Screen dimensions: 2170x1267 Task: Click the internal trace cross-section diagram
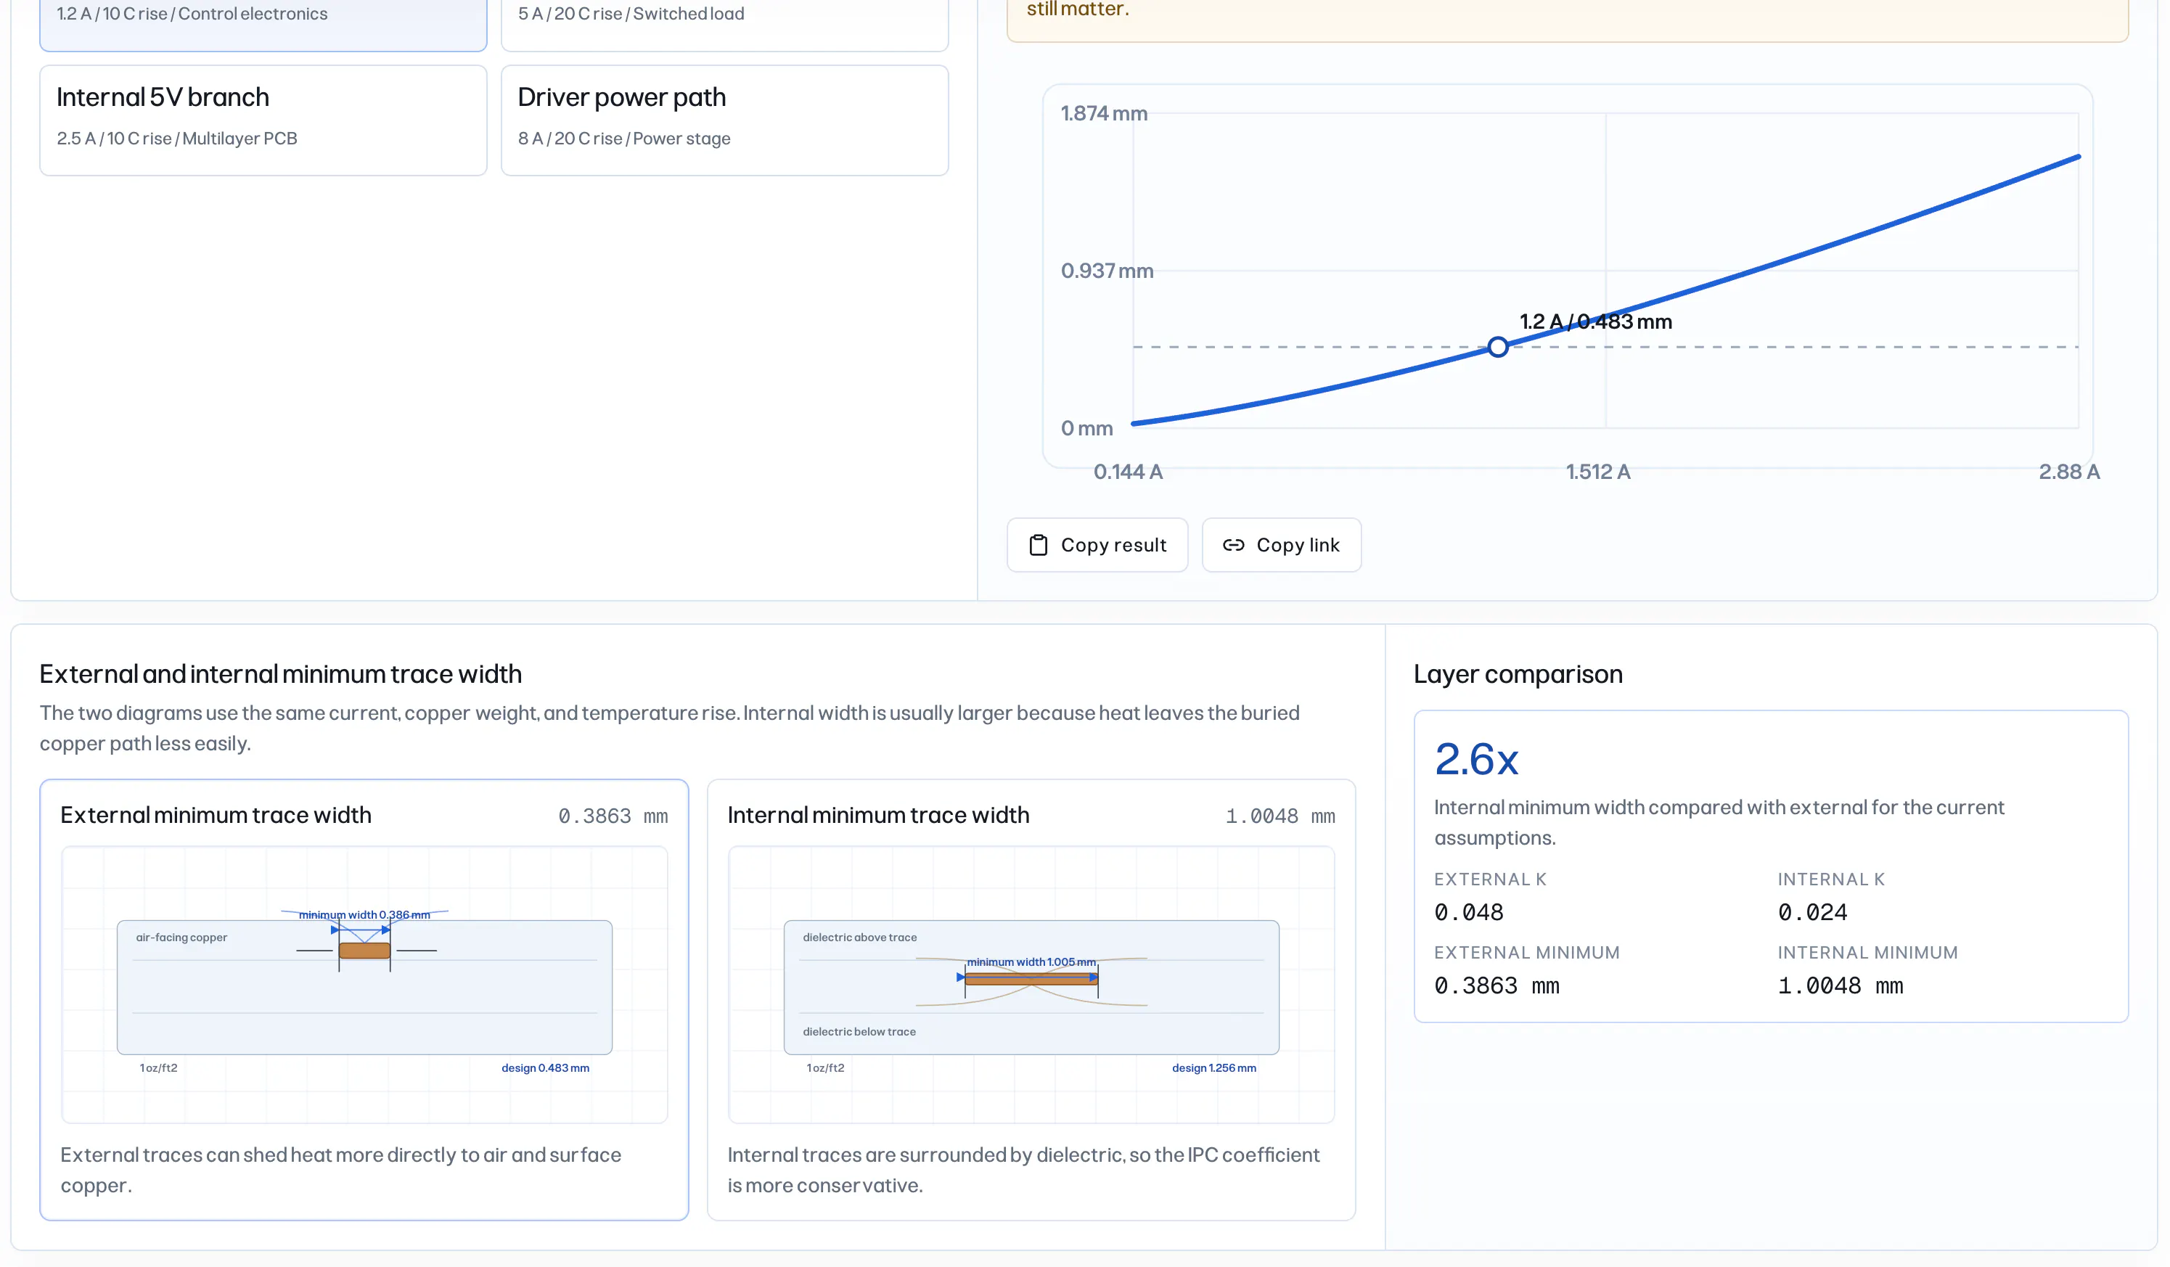[x=1031, y=984]
